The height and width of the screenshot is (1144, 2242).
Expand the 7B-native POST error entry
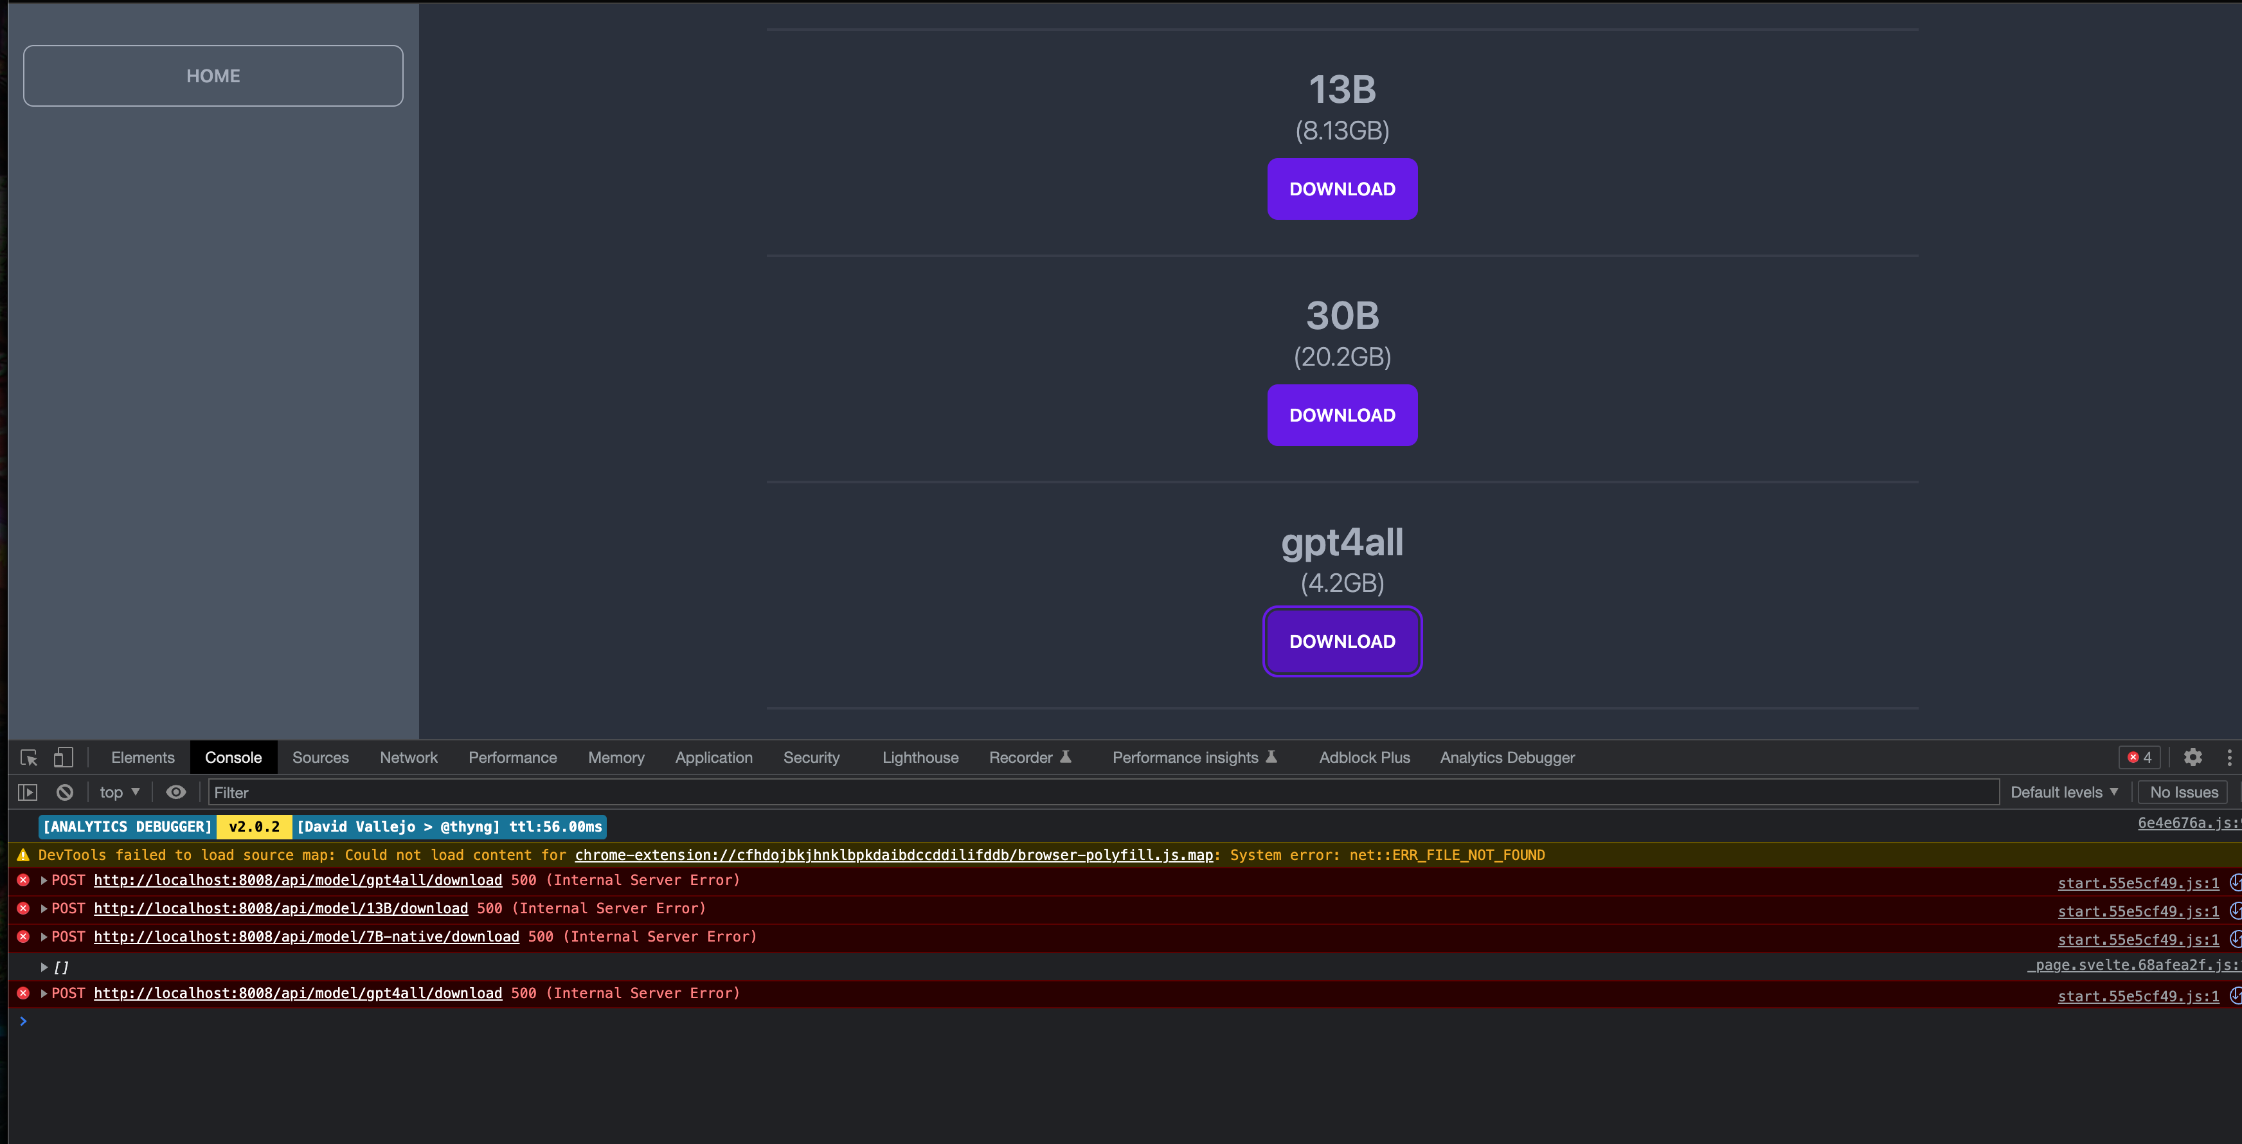pyautogui.click(x=44, y=937)
